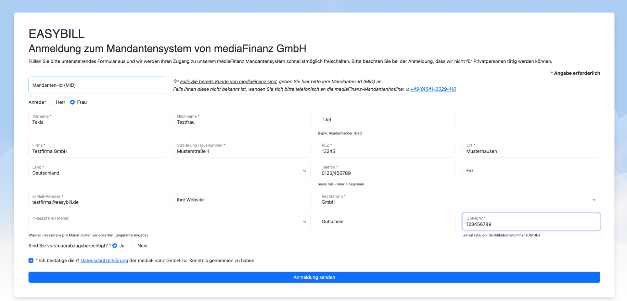Screen dimensions: 627x301
Task: Click into the Vorname field containing Tekla
Action: pyautogui.click(x=97, y=120)
